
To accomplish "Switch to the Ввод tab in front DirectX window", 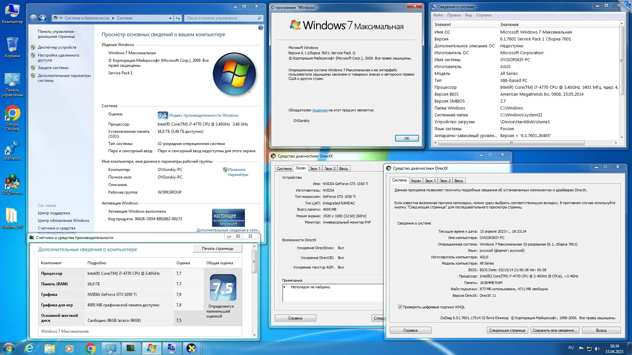I will click(x=458, y=181).
